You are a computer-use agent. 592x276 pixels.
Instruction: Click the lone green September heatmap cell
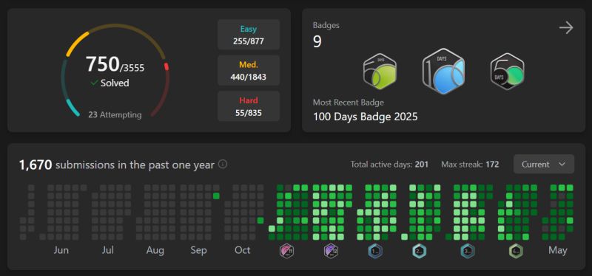pyautogui.click(x=216, y=196)
